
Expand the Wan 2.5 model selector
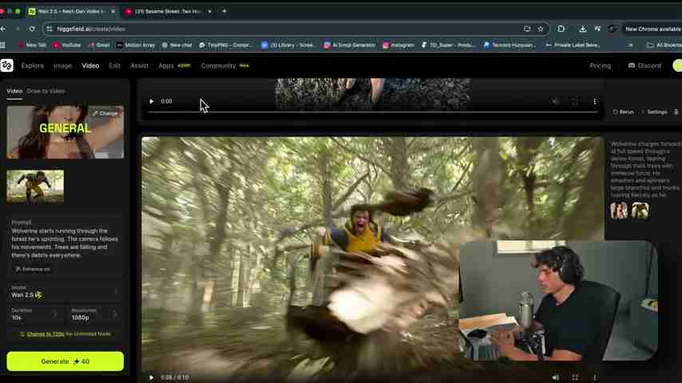[x=65, y=291]
